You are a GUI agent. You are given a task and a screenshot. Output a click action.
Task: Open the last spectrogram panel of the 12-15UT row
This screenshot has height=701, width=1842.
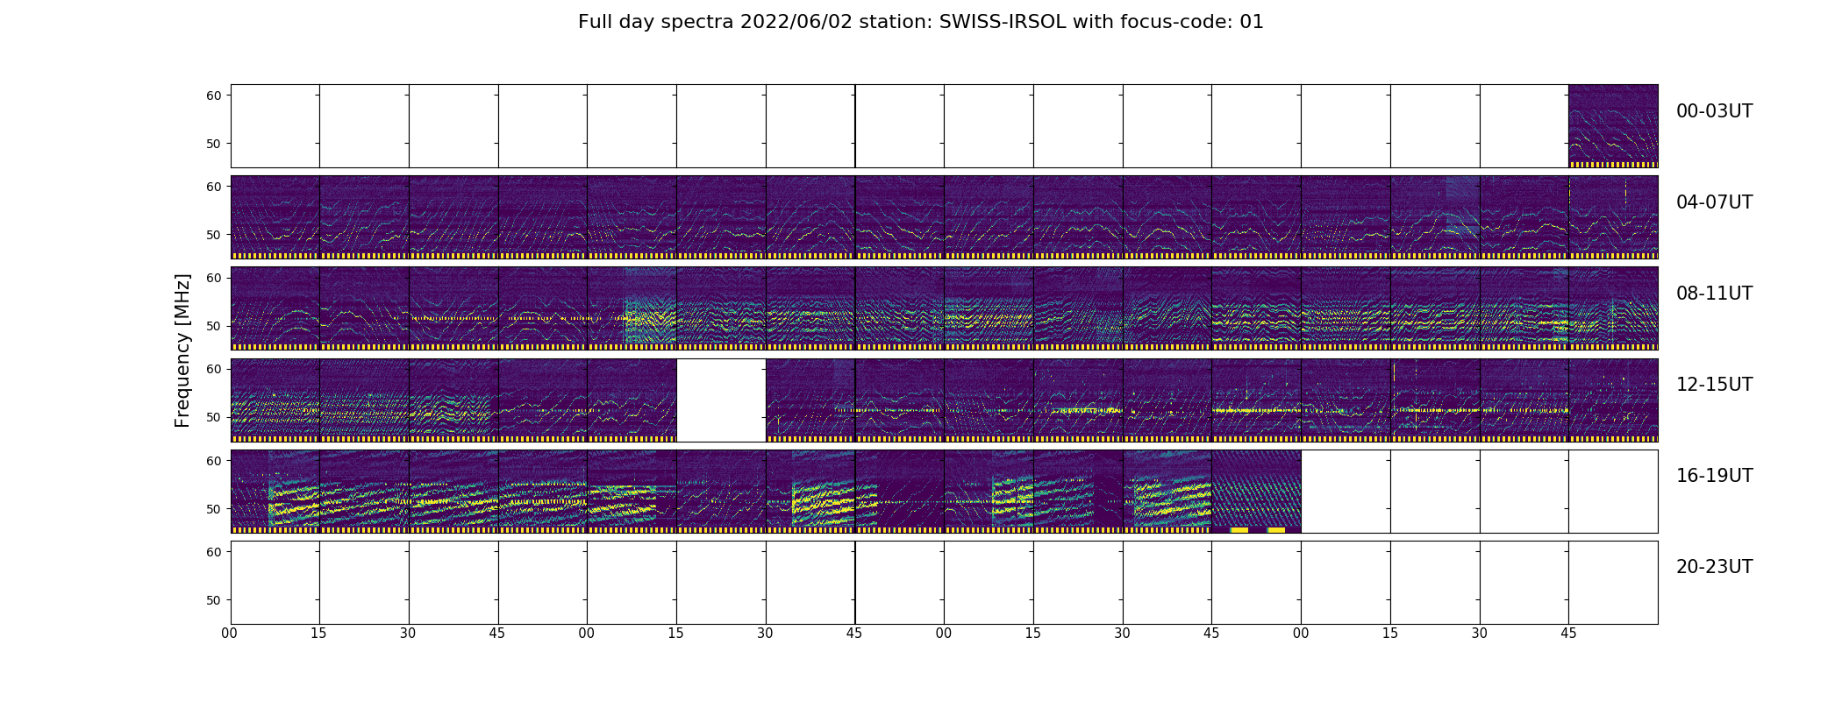point(1613,400)
